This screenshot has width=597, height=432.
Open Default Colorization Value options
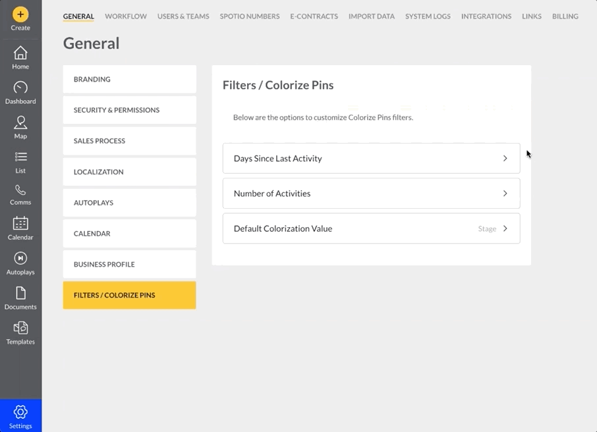[x=371, y=229]
